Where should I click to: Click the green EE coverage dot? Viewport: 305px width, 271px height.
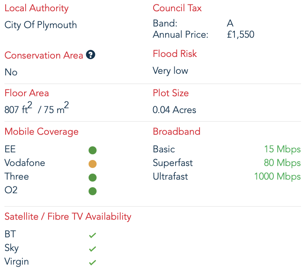(x=93, y=150)
